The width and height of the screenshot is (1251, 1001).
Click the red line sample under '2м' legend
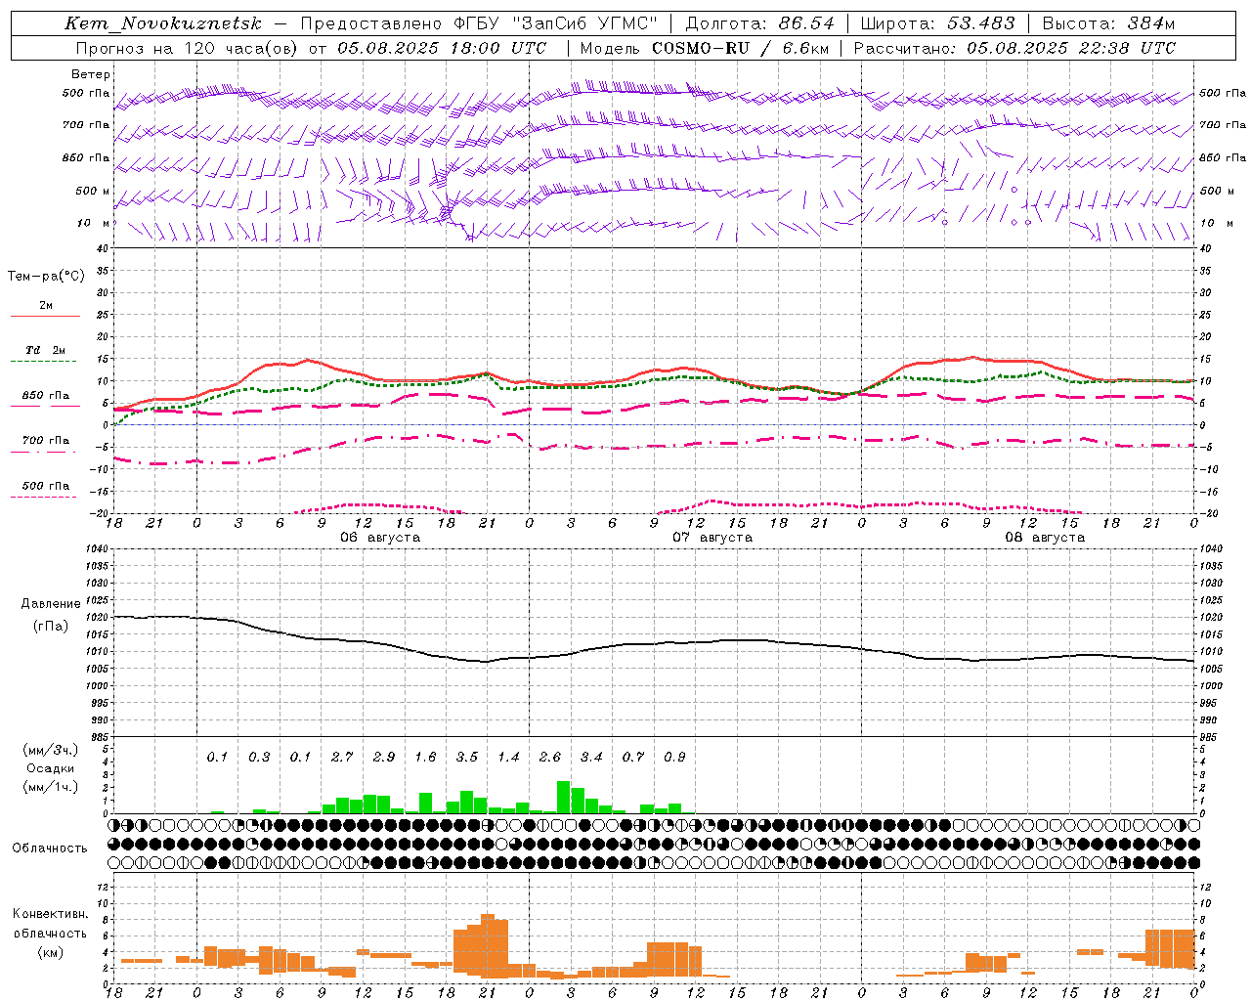(x=45, y=316)
